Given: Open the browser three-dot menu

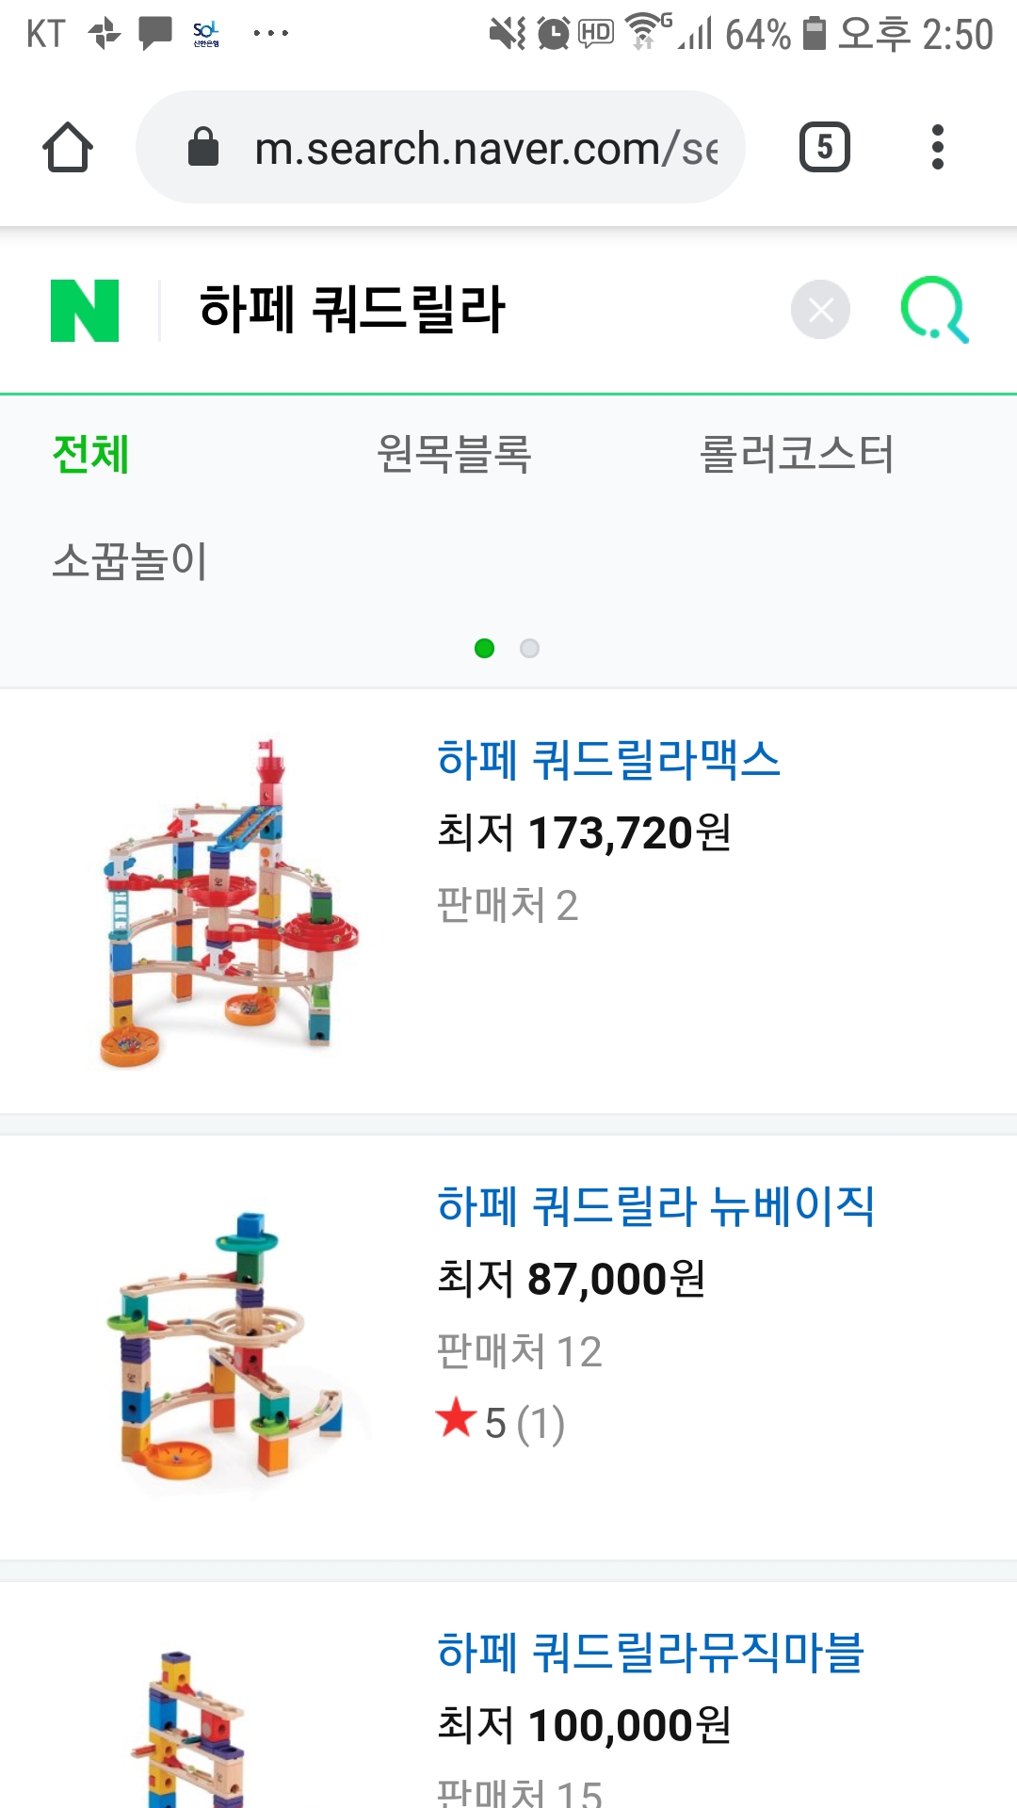Looking at the screenshot, I should click(936, 148).
